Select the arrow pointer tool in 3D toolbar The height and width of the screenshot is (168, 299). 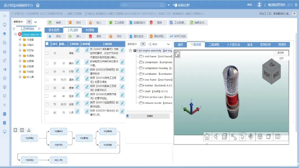242,136
